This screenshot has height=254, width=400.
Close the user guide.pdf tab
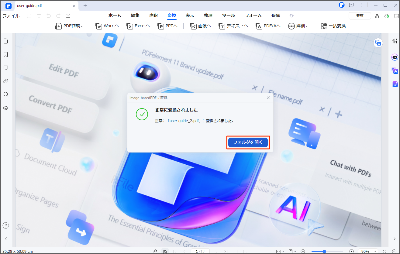[74, 5]
